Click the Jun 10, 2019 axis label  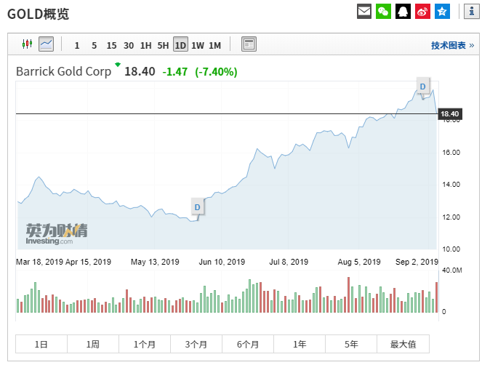[x=222, y=262]
